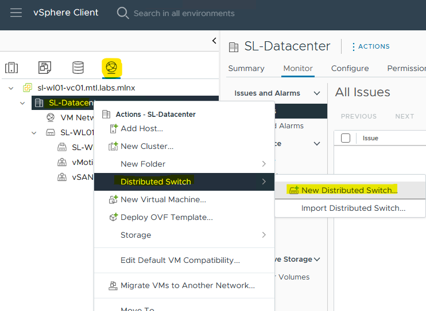
Task: Select the vSAN port group
Action: pos(82,178)
